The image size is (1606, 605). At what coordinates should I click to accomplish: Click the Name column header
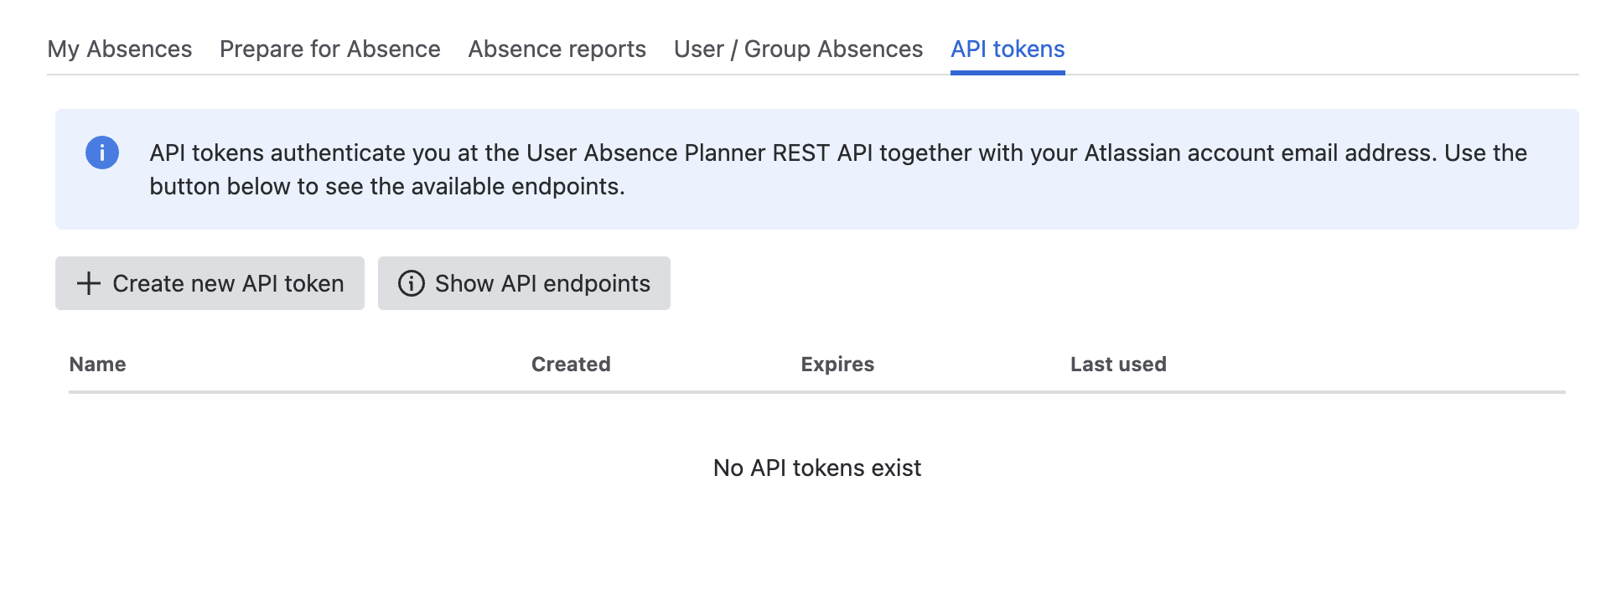coord(98,365)
